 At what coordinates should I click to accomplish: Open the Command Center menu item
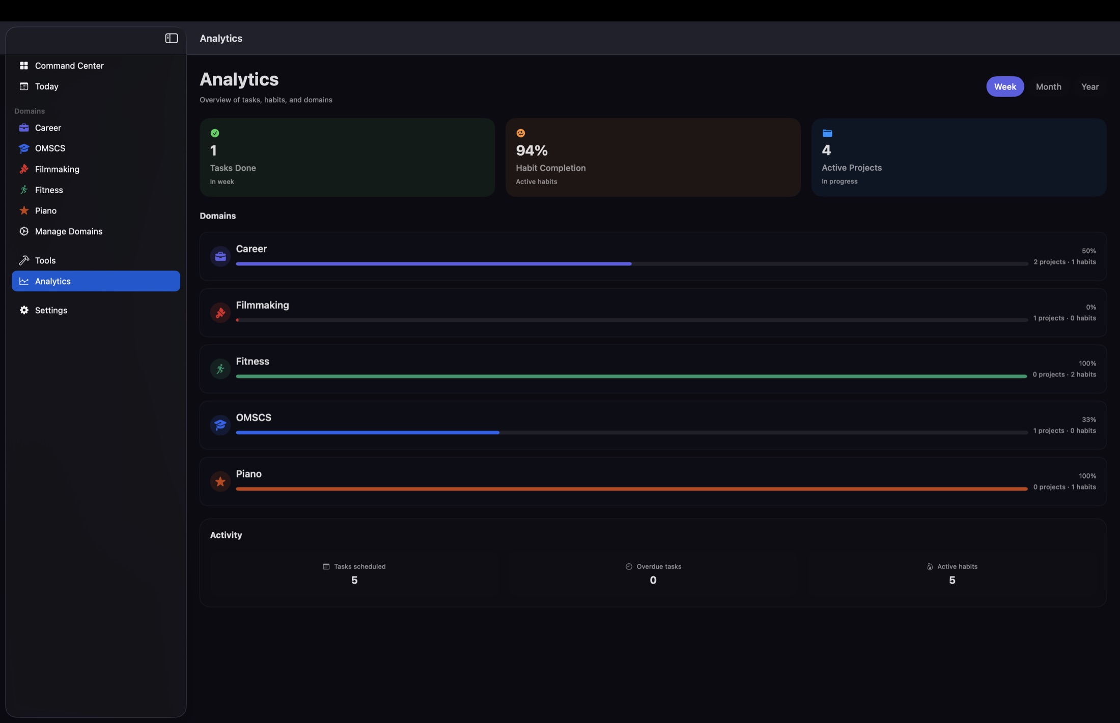[x=69, y=66]
